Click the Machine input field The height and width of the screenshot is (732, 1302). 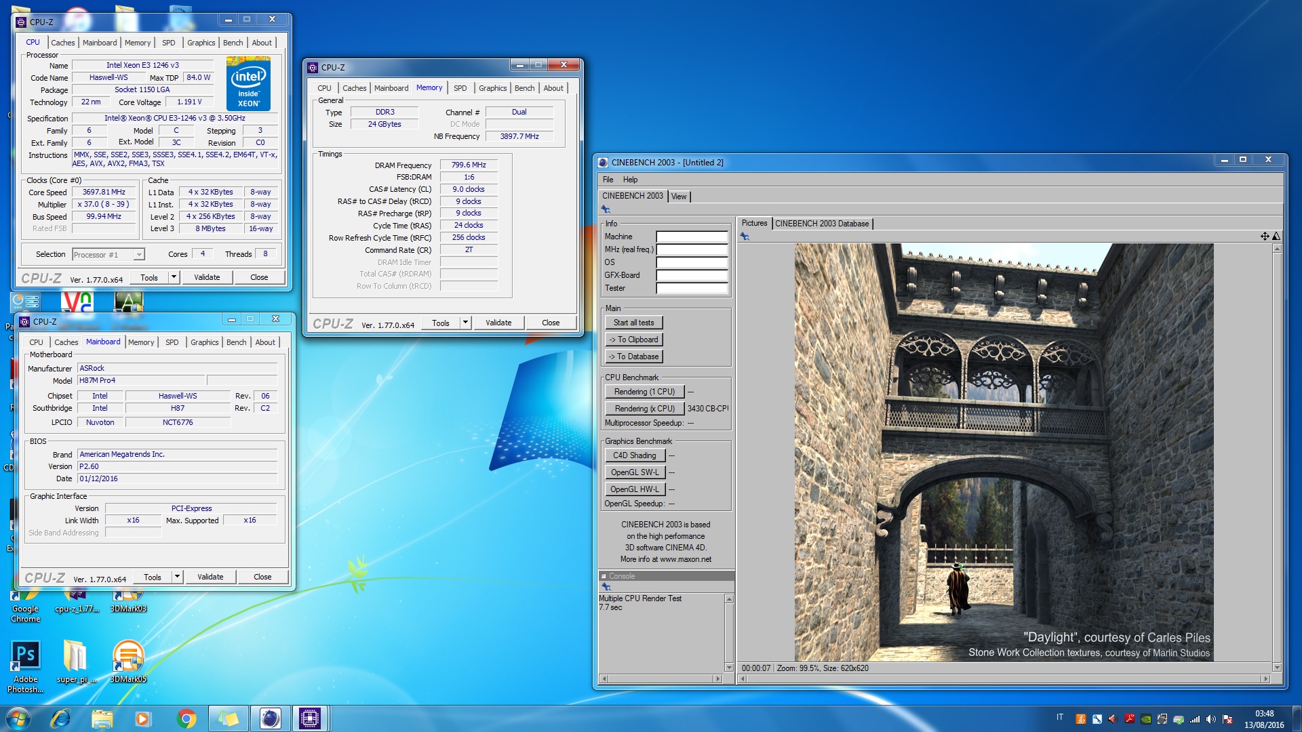(692, 237)
